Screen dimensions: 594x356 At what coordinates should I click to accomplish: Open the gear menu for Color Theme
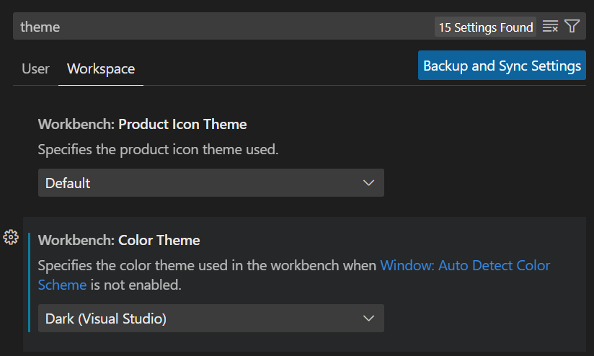coord(11,238)
